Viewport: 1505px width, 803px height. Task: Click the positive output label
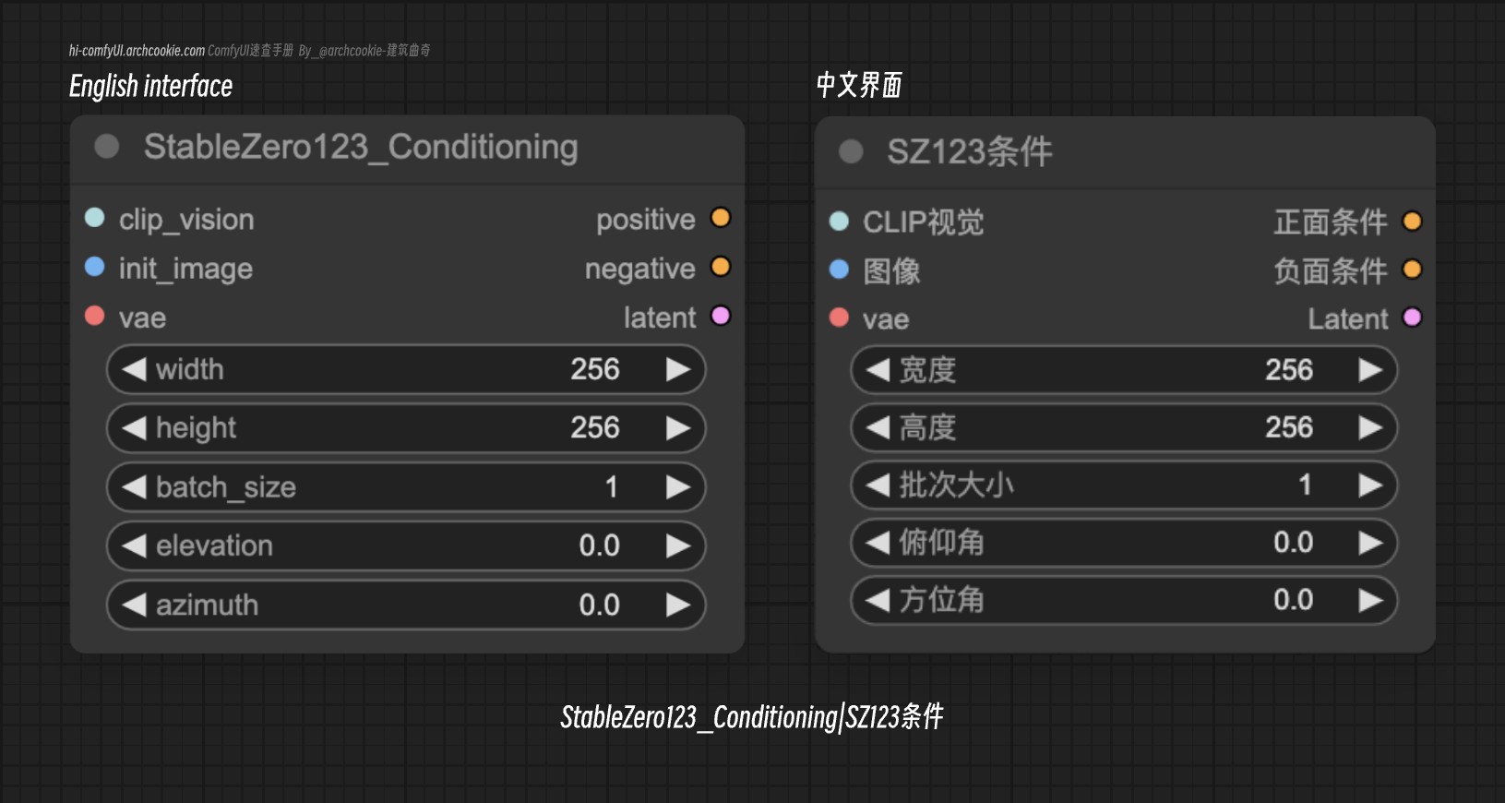645,220
